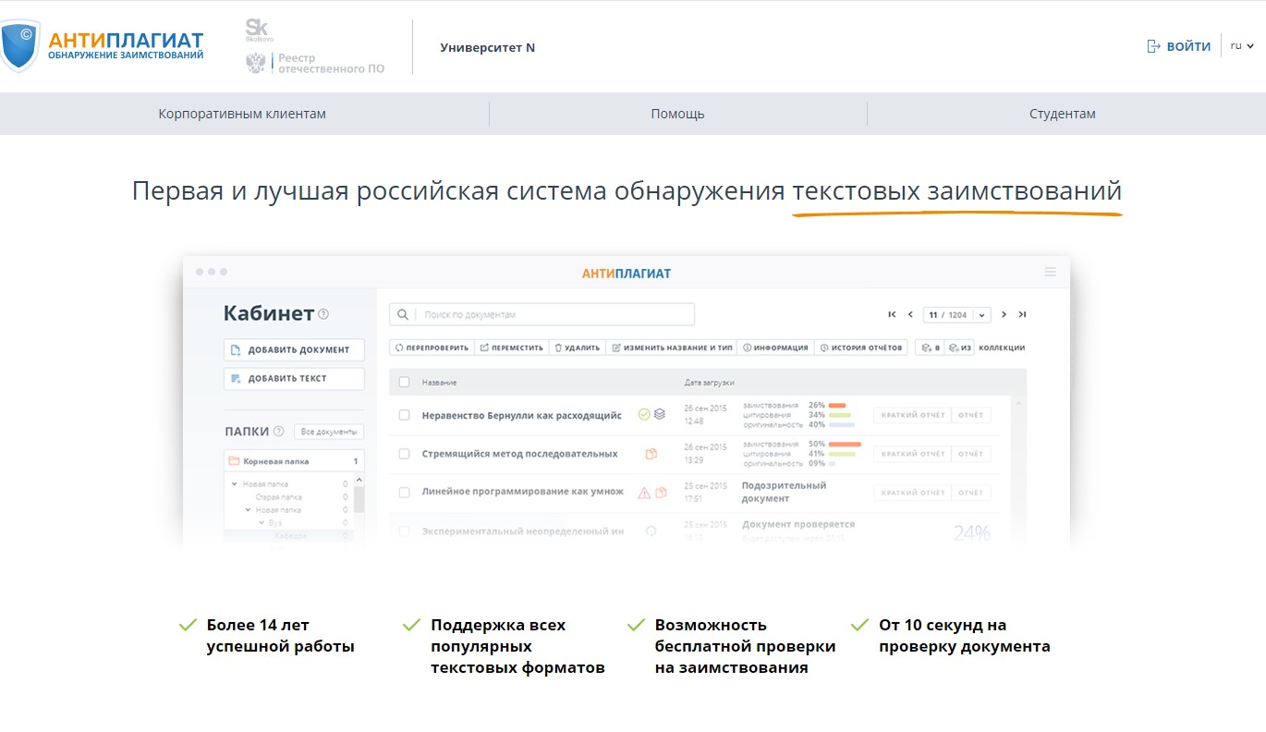Click the Поиск по документам search field
This screenshot has width=1266, height=732.
click(x=542, y=314)
